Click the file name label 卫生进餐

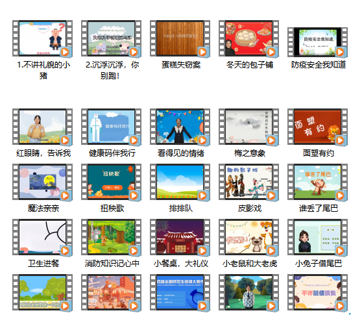(x=43, y=264)
